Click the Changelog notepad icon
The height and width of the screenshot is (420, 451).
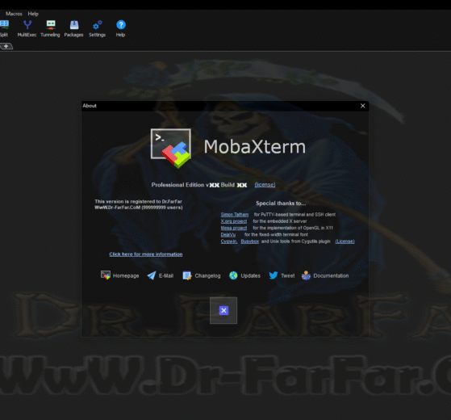pyautogui.click(x=187, y=275)
